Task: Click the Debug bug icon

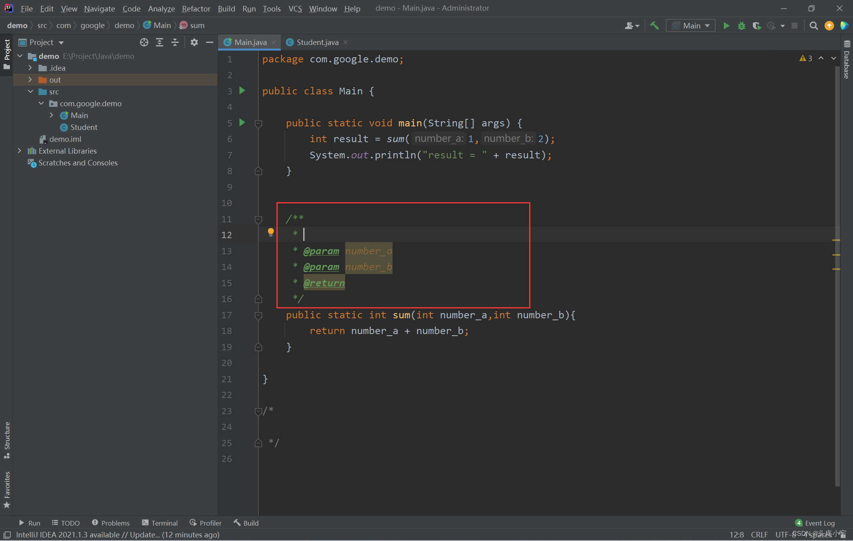Action: (x=742, y=26)
